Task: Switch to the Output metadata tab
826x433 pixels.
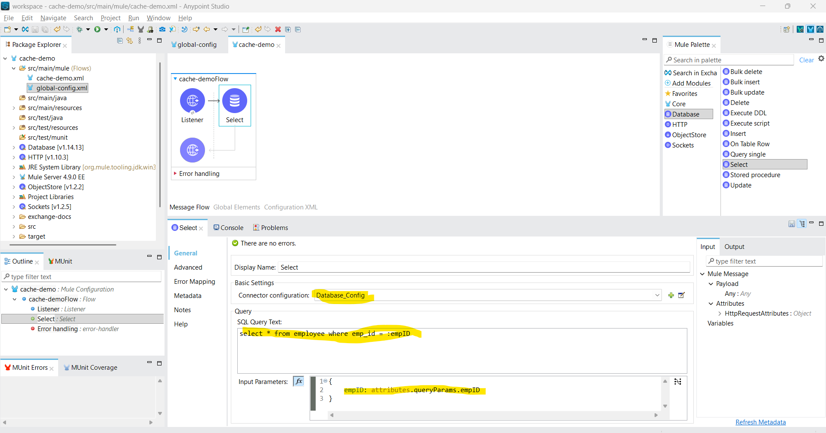Action: pyautogui.click(x=734, y=247)
